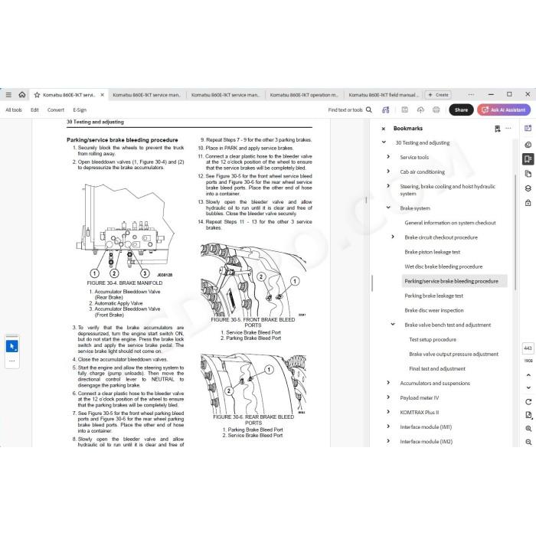Screen dimensions: 536x536
Task: Open the AI tools icon in toolbar
Action: (386, 109)
